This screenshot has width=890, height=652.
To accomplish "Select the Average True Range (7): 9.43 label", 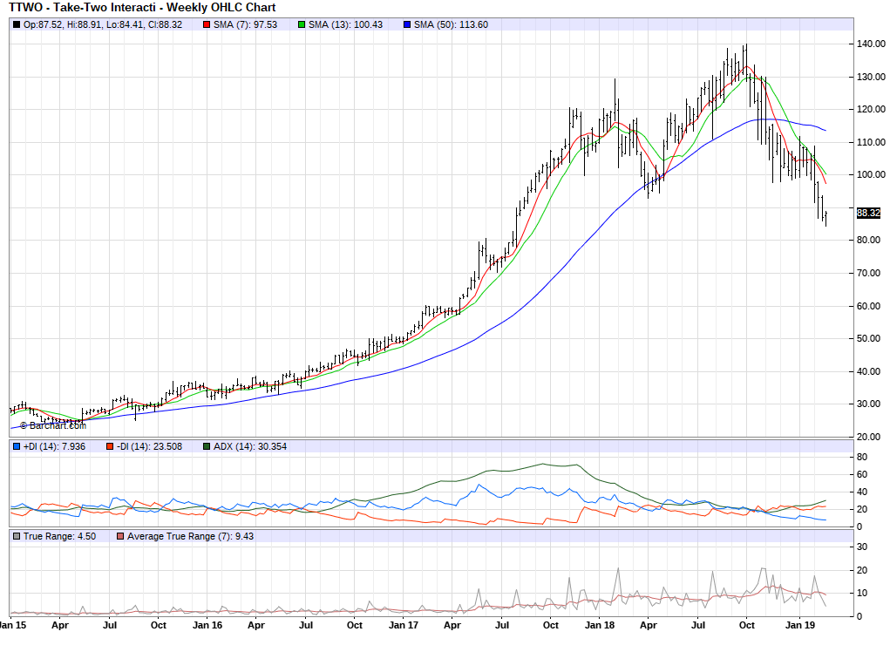I will coord(190,536).
